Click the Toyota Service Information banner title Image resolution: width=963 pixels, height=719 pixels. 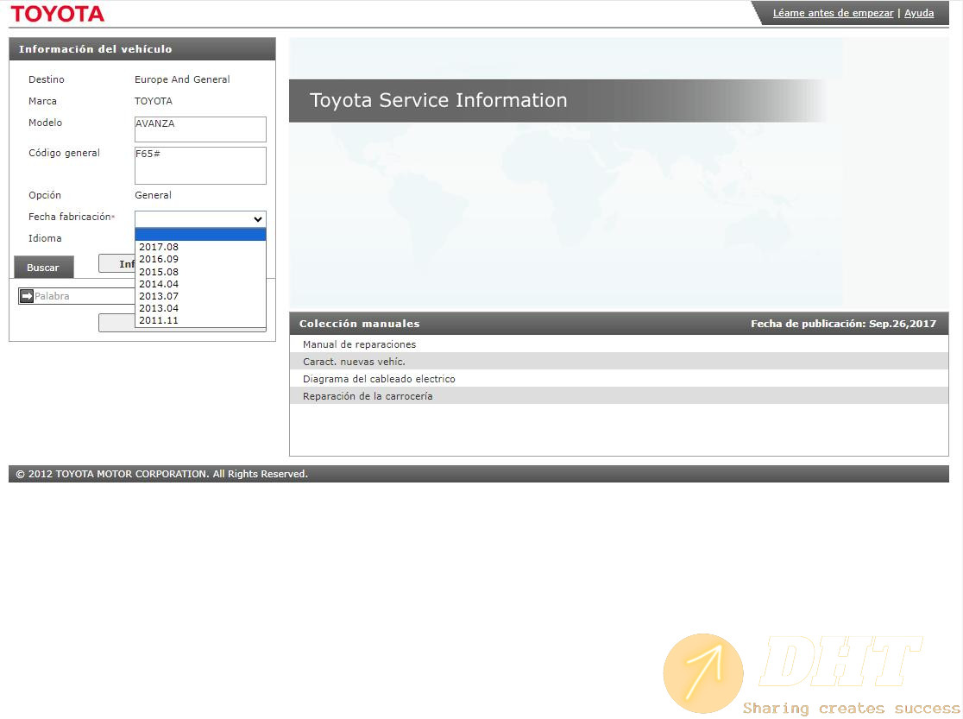(x=438, y=100)
